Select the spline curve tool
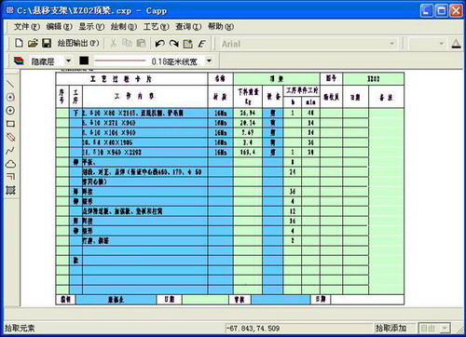The height and width of the screenshot is (337, 466). click(10, 151)
